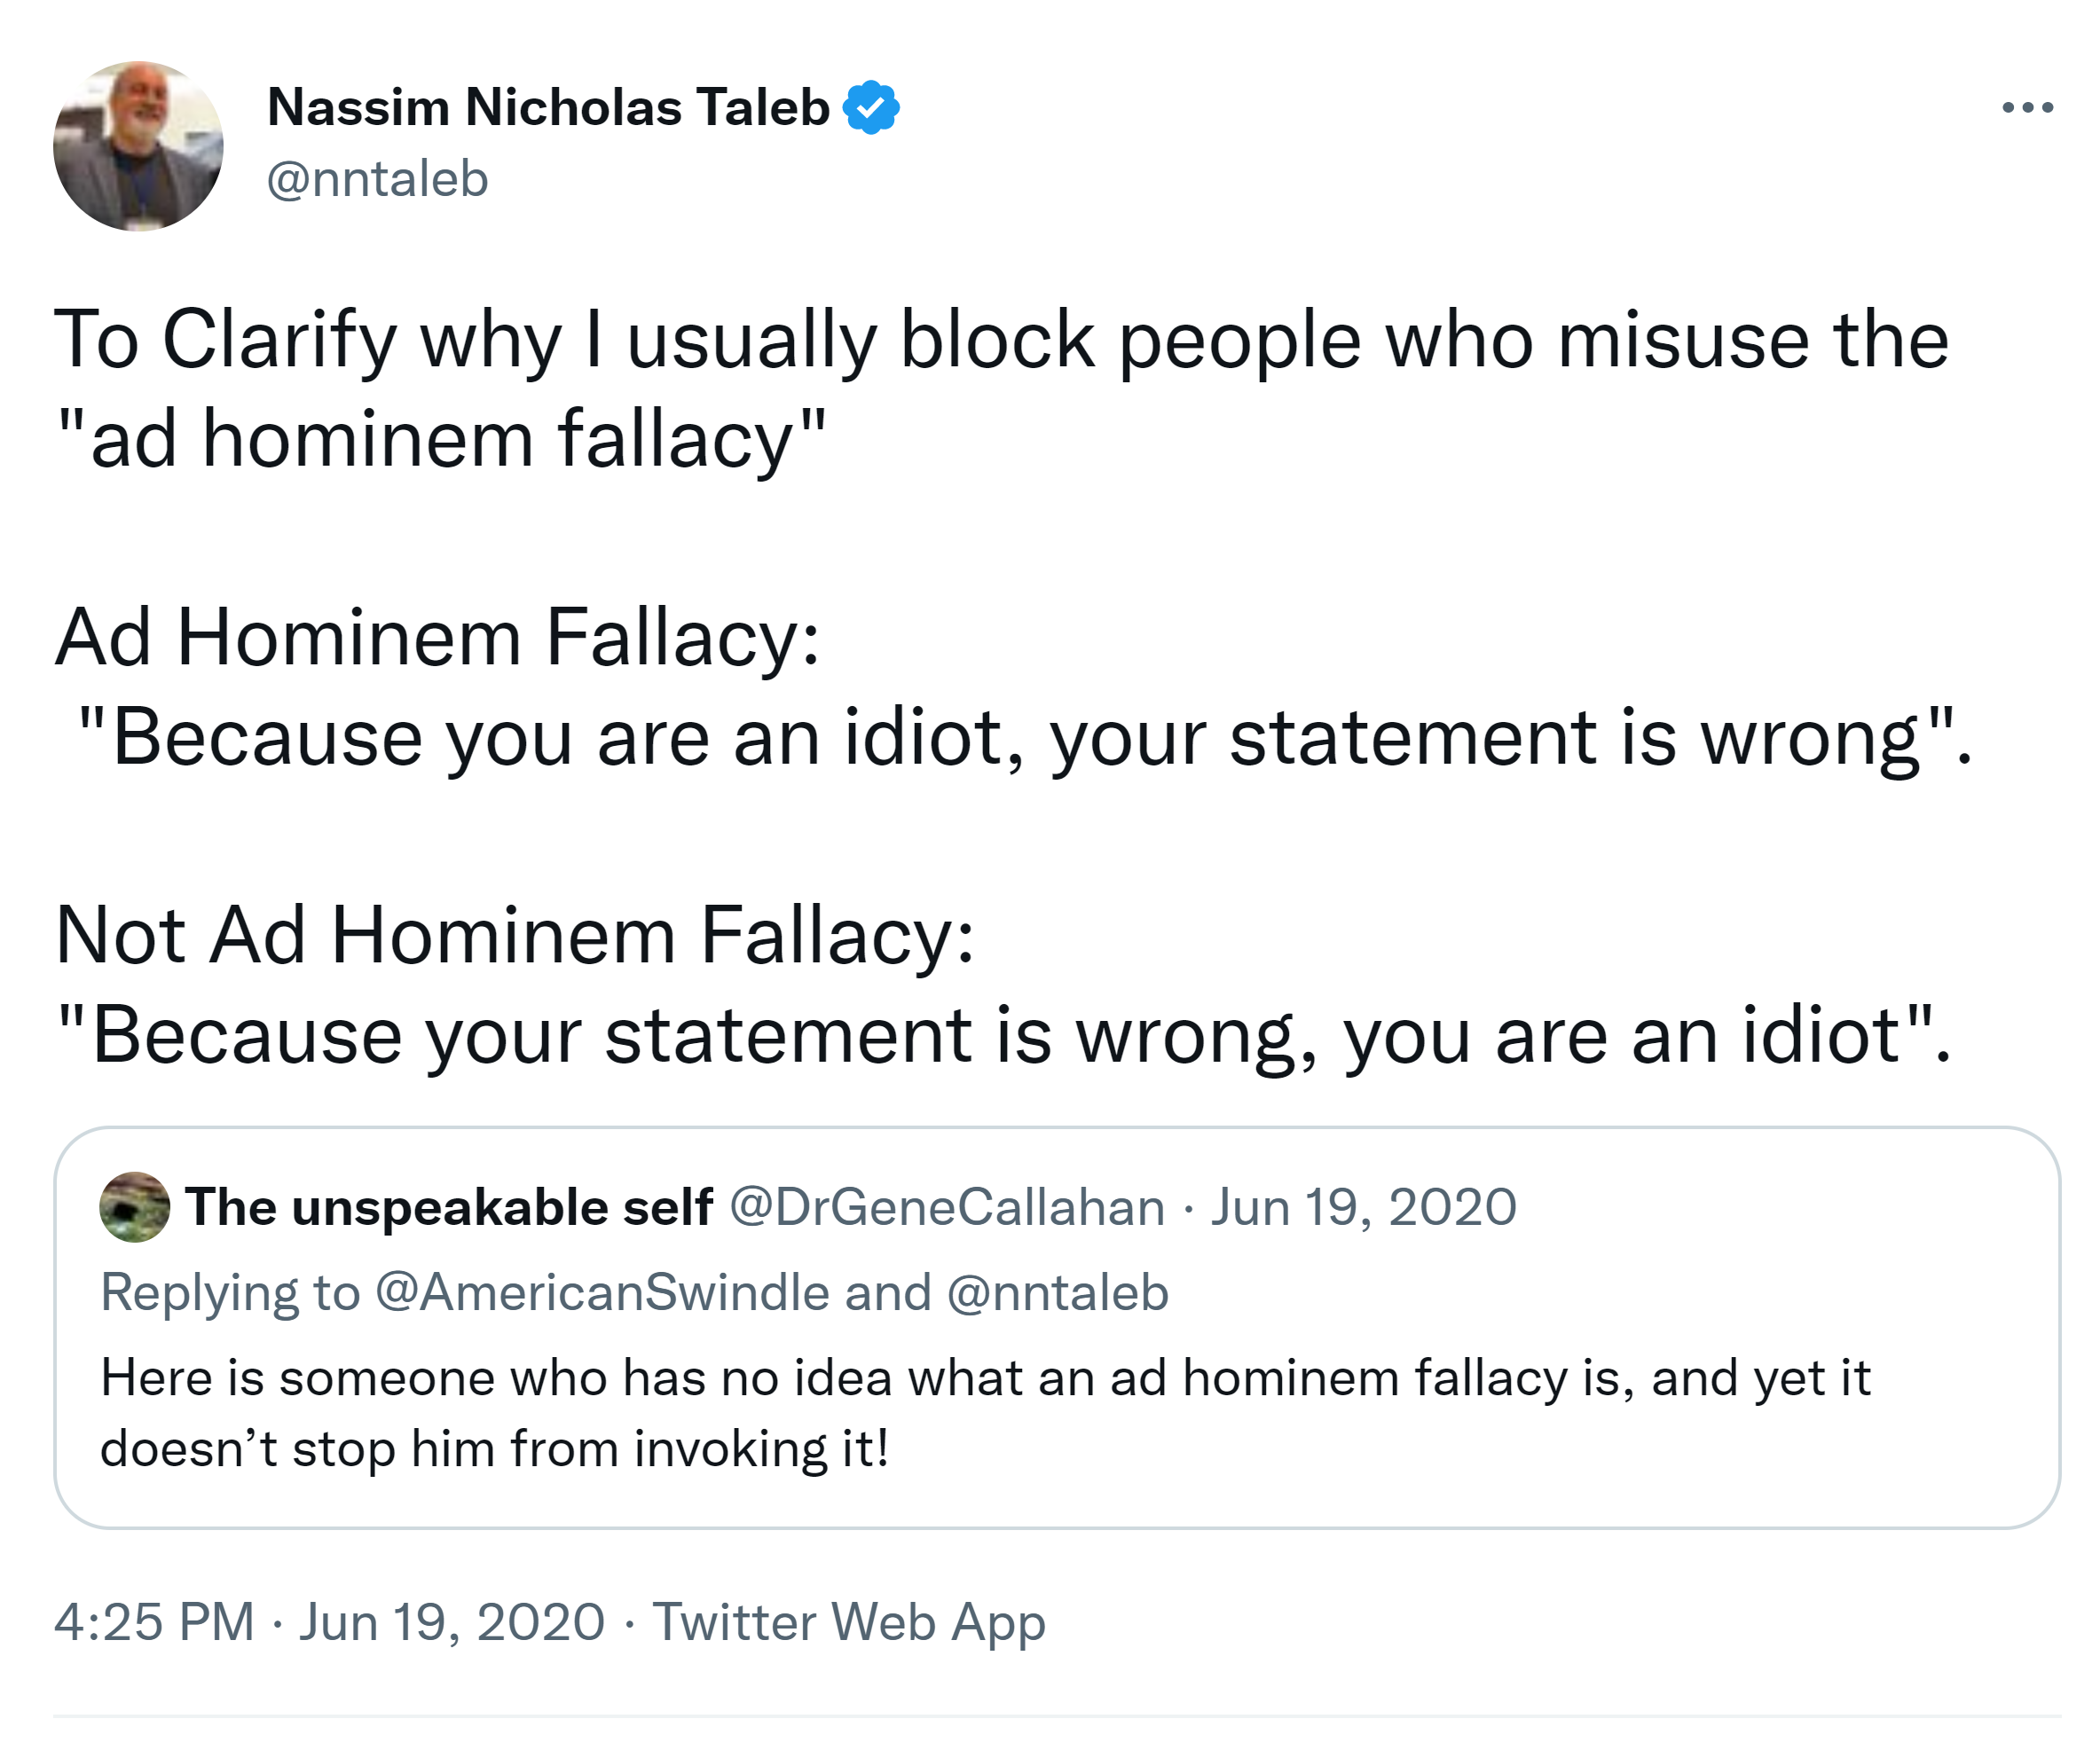Open the @AmericanSwindle mention
Image resolution: width=2100 pixels, height=1758 pixels.
[602, 1292]
